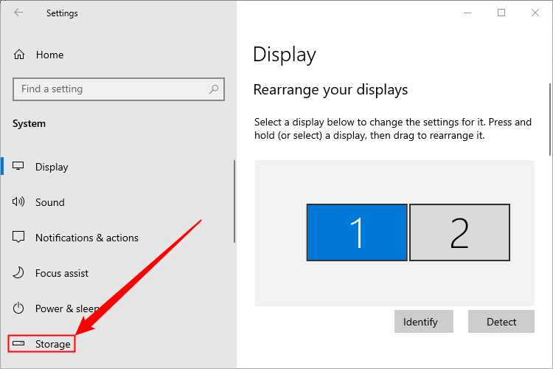Click the back arrow in title bar

click(18, 13)
